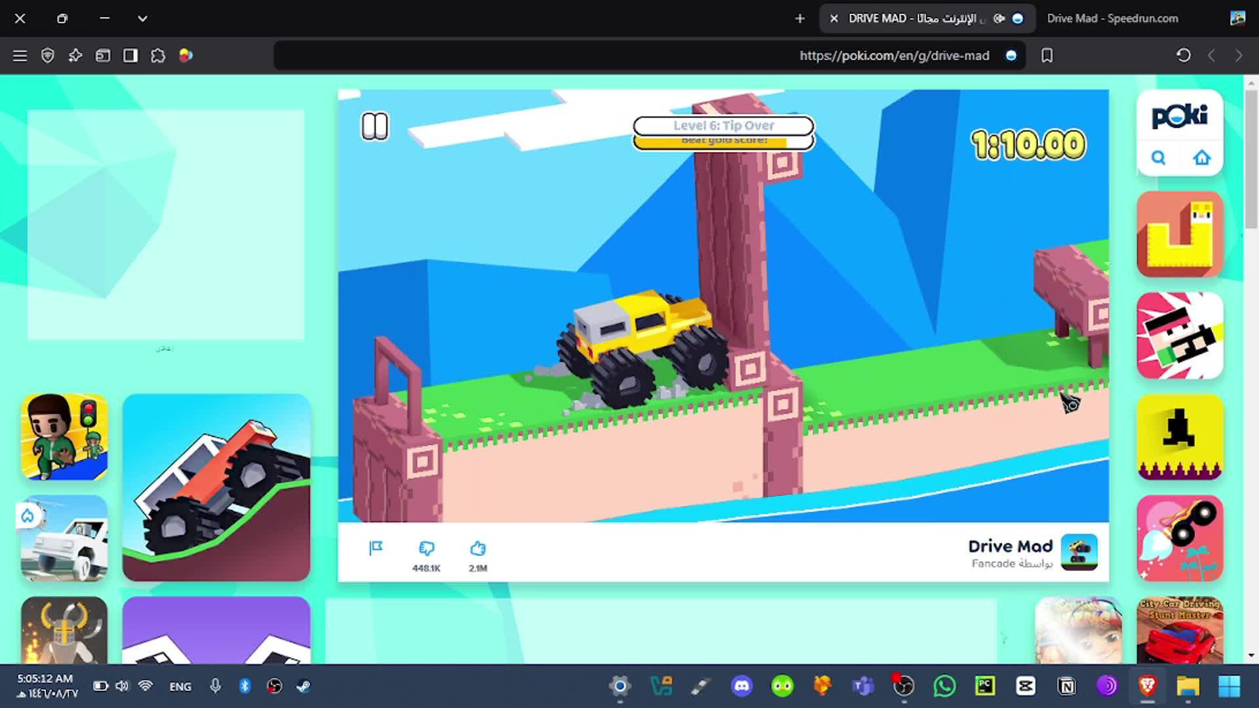The width and height of the screenshot is (1259, 708).
Task: Toggle microphone tray icon
Action: pyautogui.click(x=215, y=686)
